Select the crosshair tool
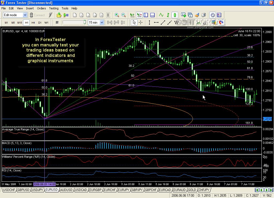274x198 pixels. [141, 23]
